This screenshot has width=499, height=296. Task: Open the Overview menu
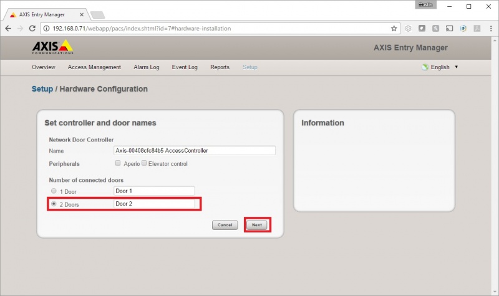pyautogui.click(x=43, y=67)
